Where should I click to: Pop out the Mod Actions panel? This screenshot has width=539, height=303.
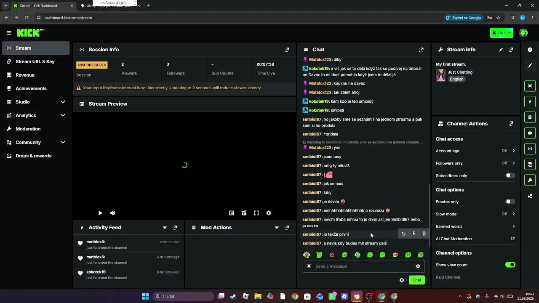[287, 228]
